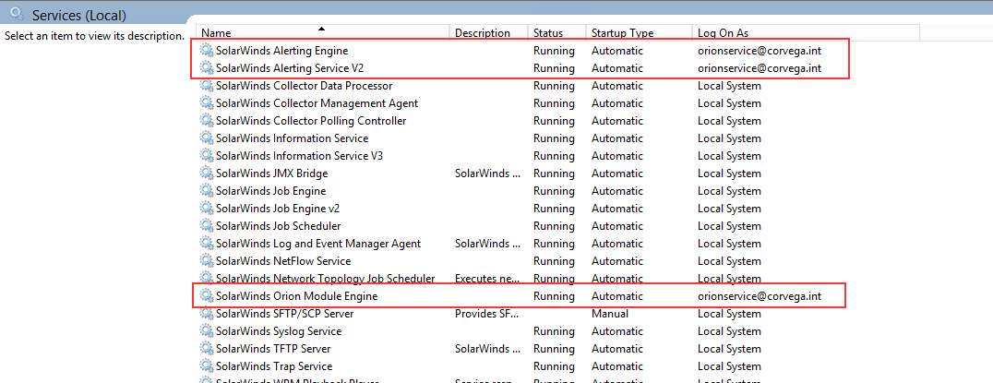Screen dimensions: 993x383
Task: Click gear icon for SolarWinds Job Scheduler
Action: [207, 226]
